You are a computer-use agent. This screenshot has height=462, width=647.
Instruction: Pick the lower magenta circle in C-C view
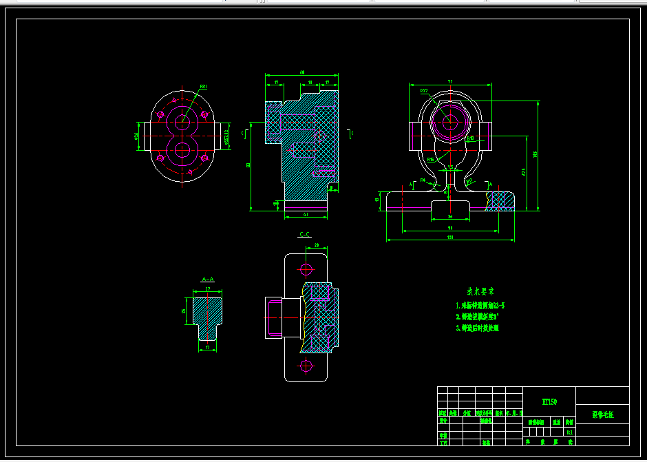click(306, 366)
